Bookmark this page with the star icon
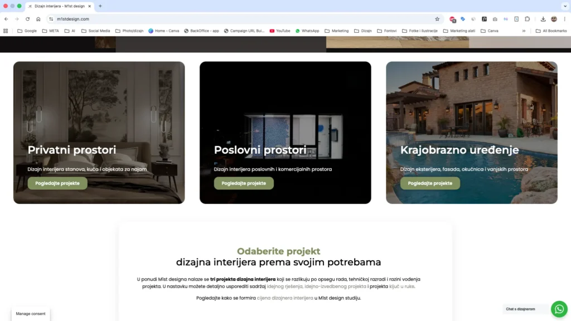The height and width of the screenshot is (321, 571). [437, 19]
